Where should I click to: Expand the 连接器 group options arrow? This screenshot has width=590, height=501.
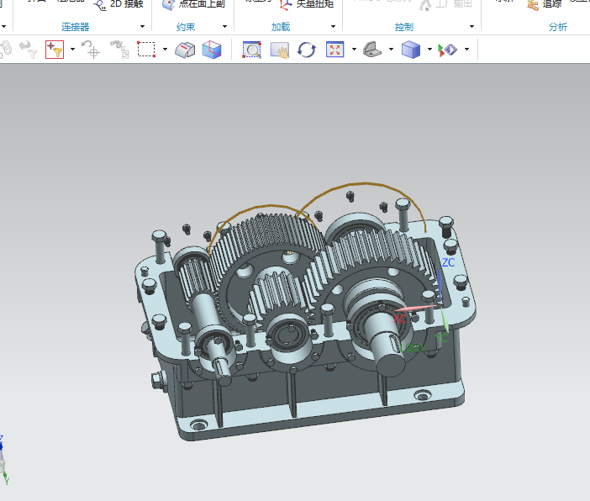coord(142,27)
